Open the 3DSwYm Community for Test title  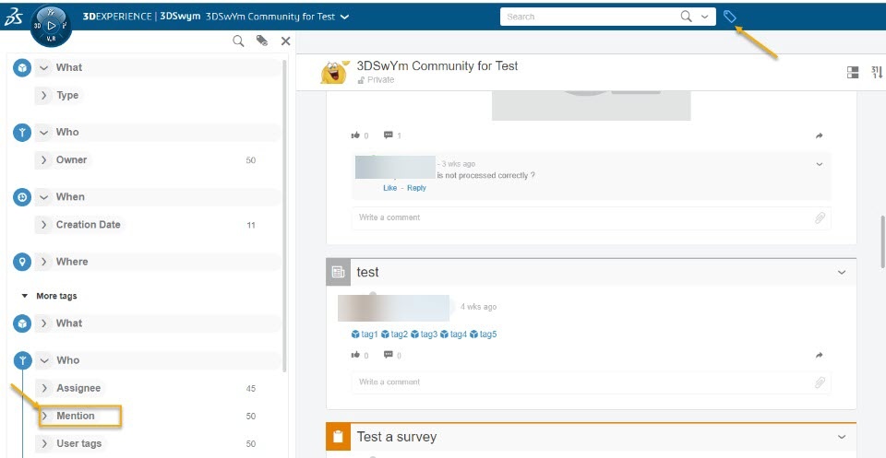click(437, 66)
